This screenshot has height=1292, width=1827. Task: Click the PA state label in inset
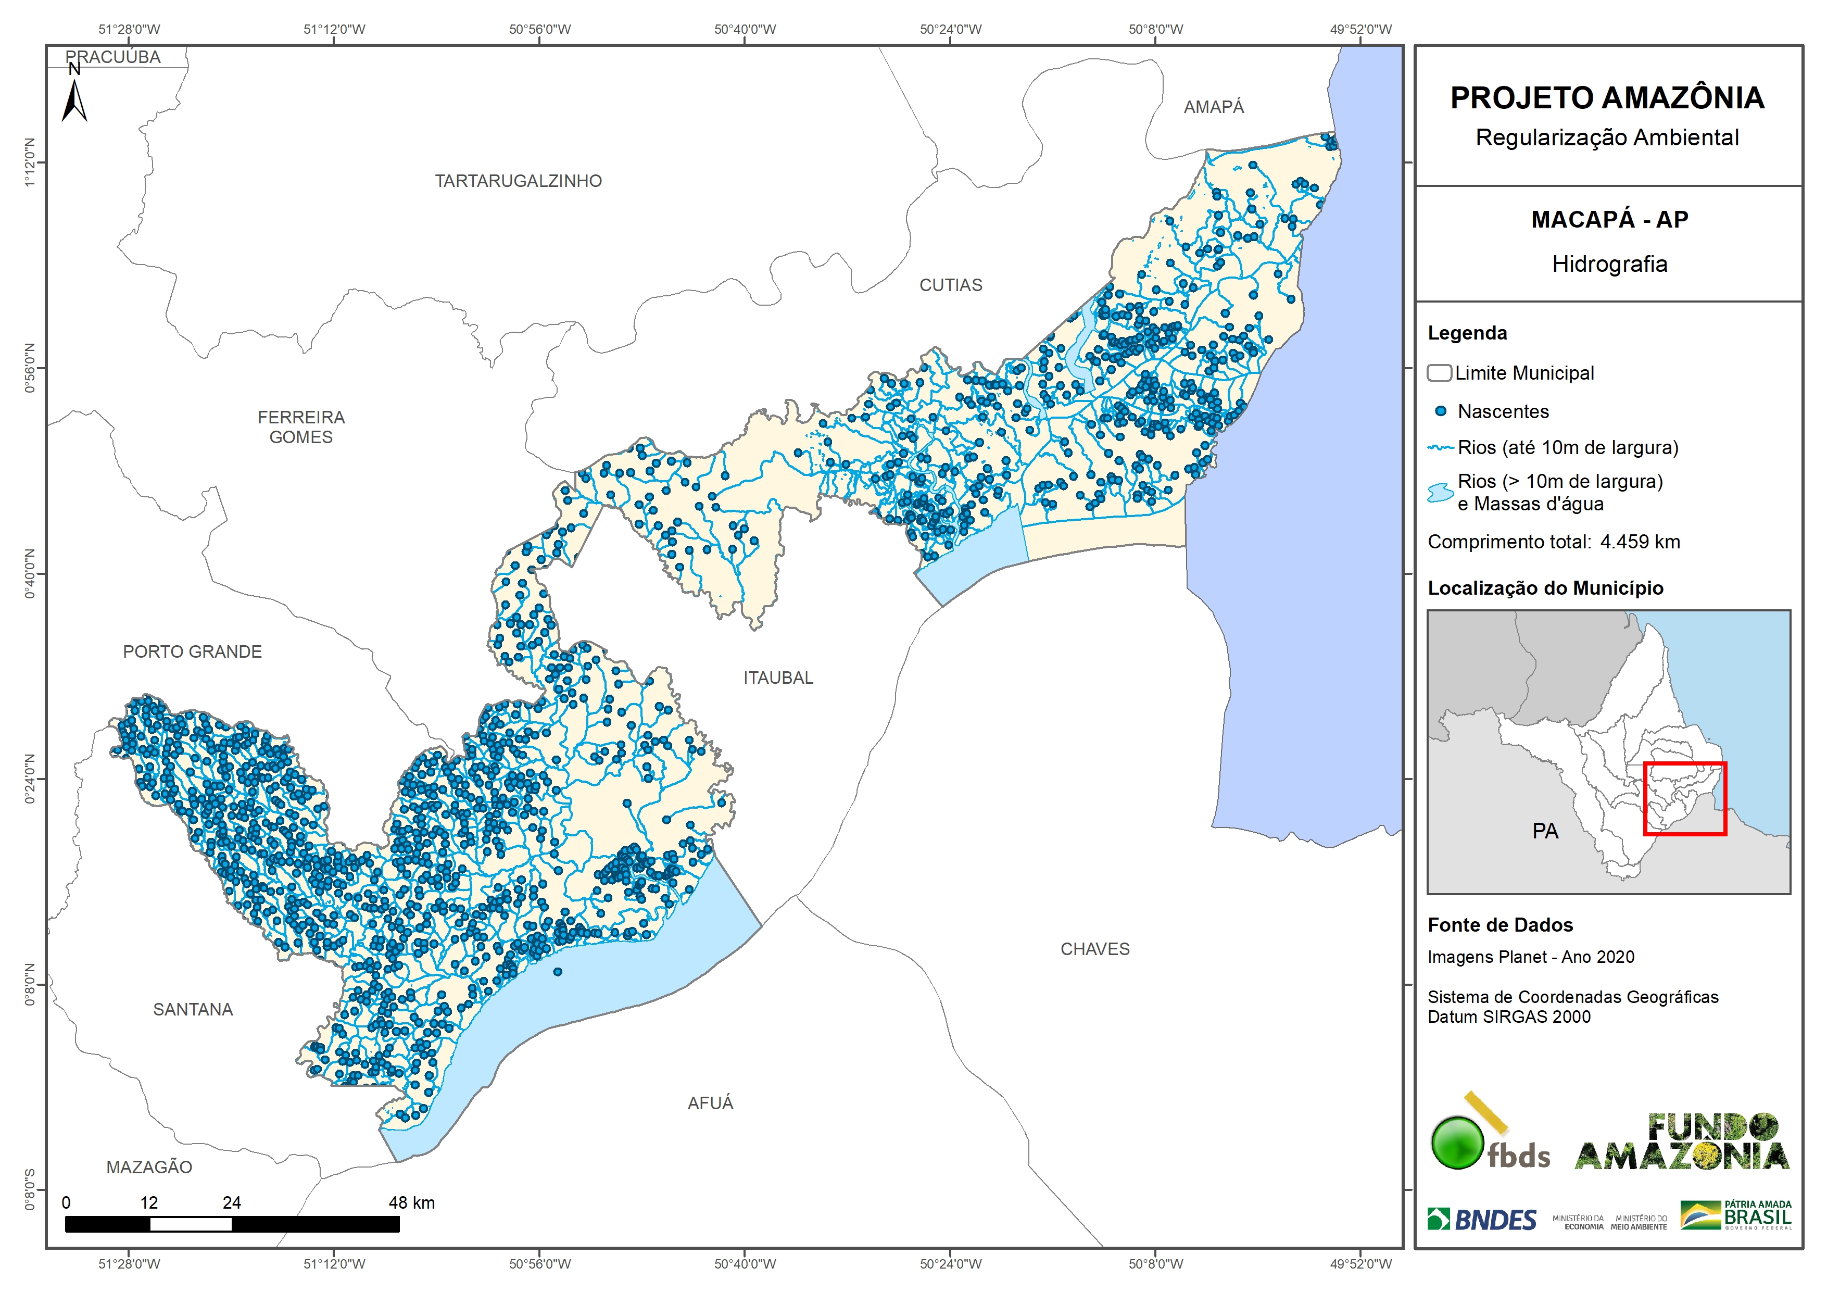click(1544, 831)
